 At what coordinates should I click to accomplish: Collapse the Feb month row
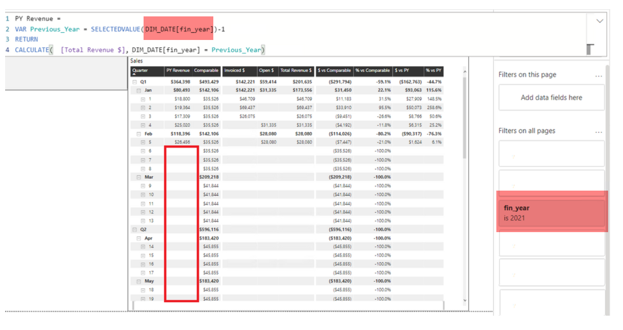[x=139, y=134]
